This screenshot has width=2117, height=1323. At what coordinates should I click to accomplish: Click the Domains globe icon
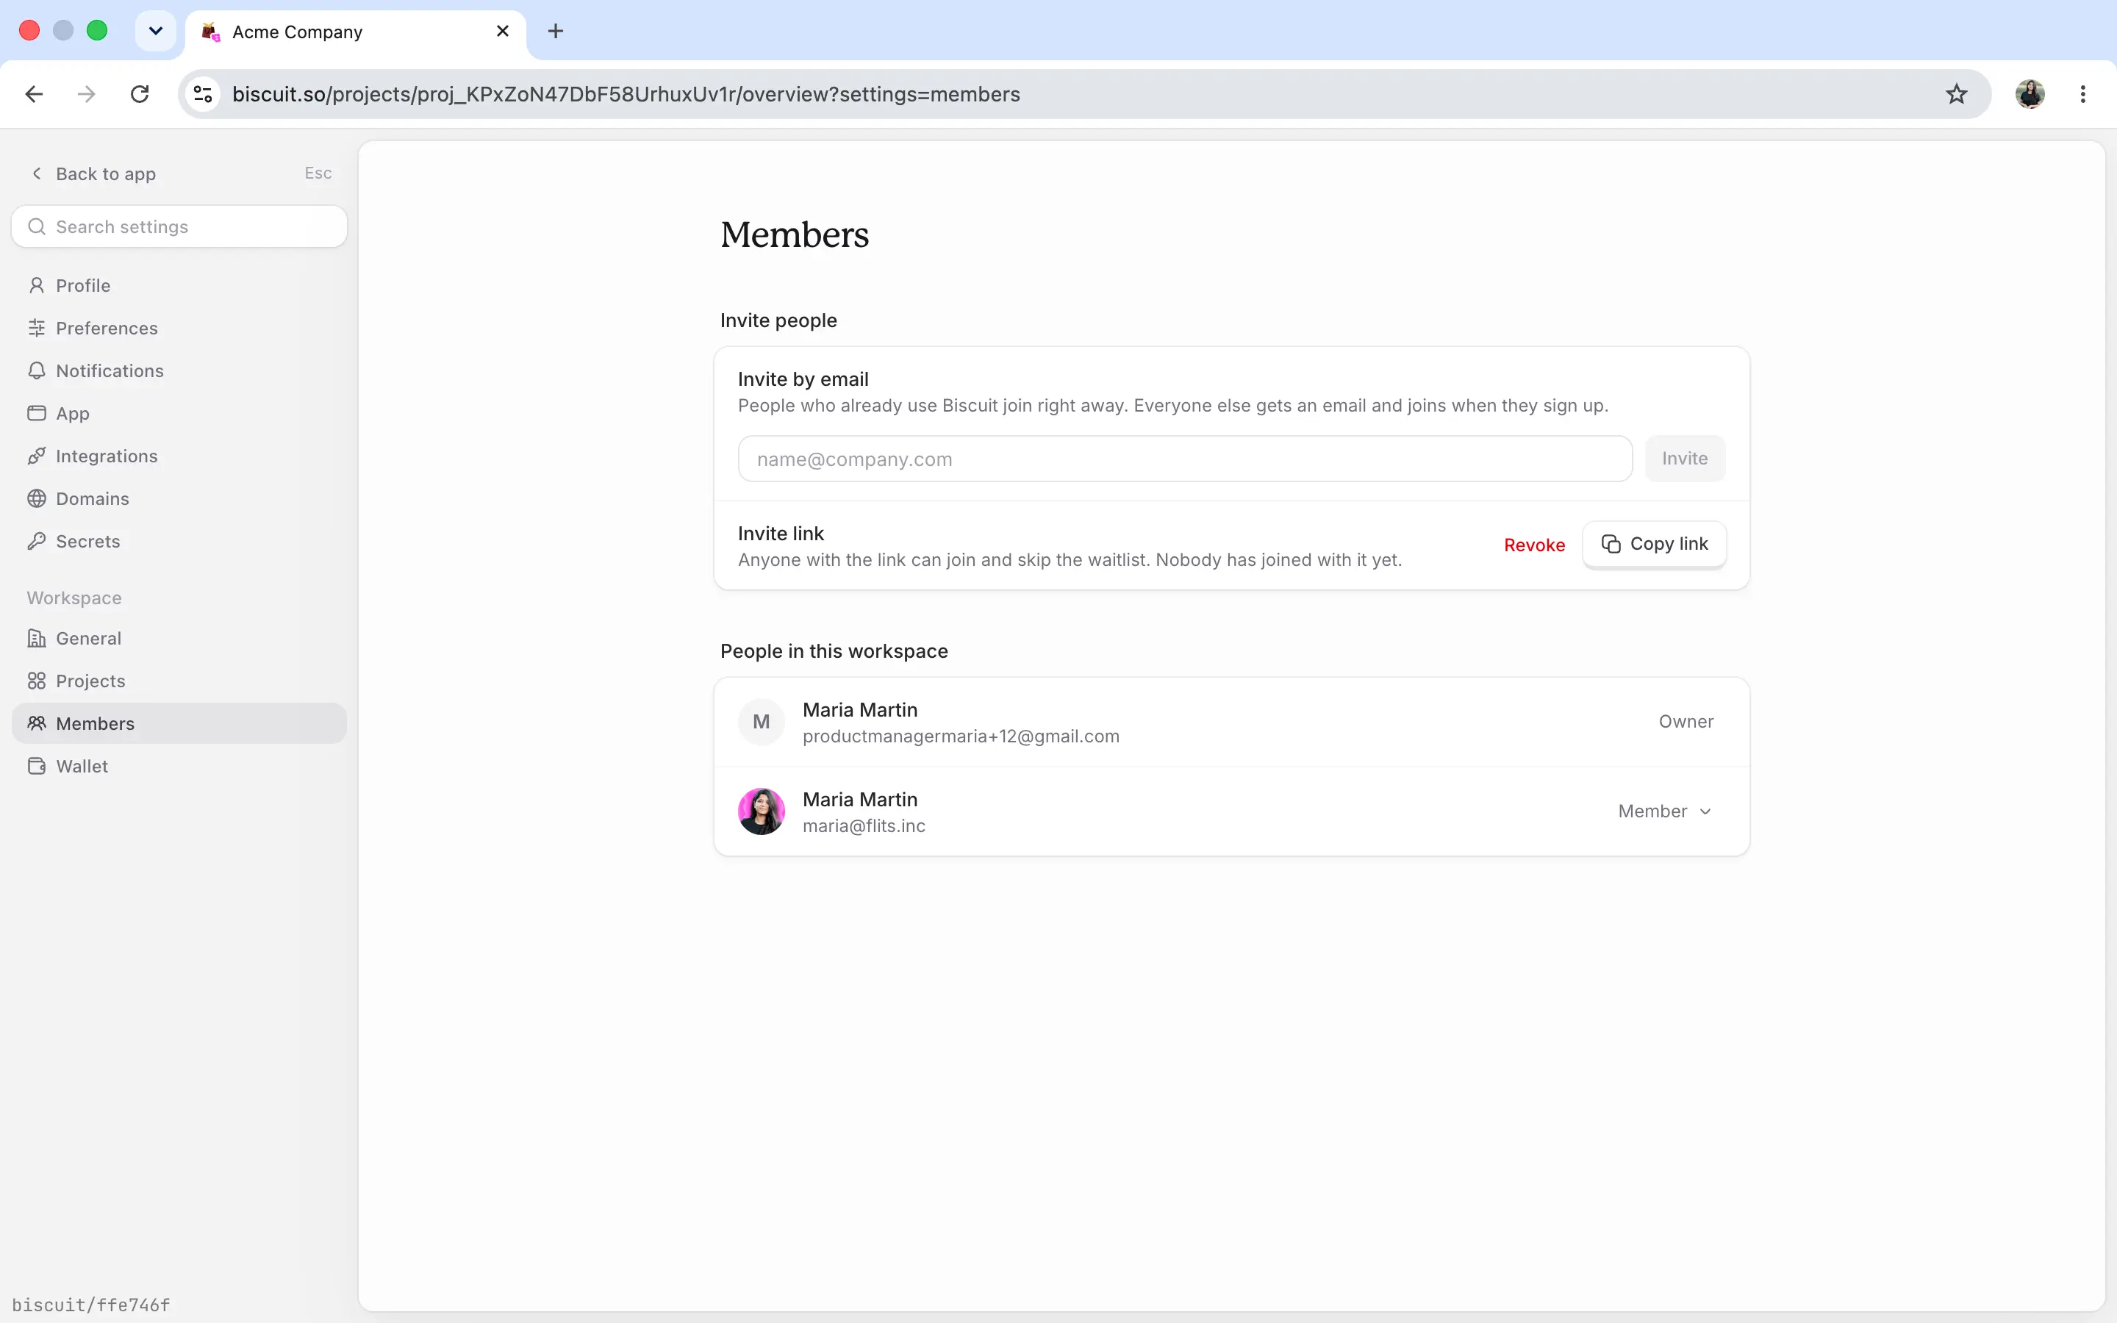click(x=36, y=499)
